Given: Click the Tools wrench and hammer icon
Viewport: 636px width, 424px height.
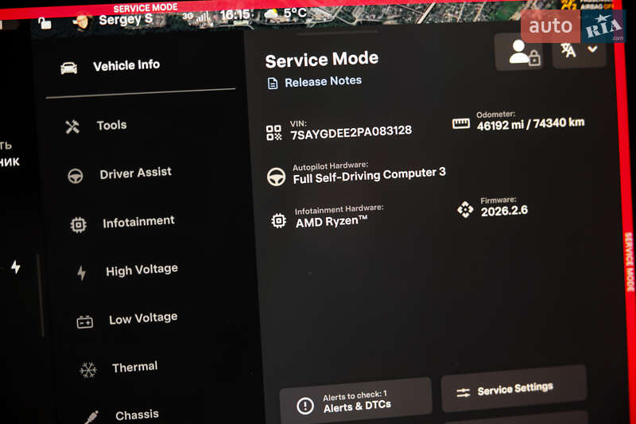Looking at the screenshot, I should tap(72, 127).
